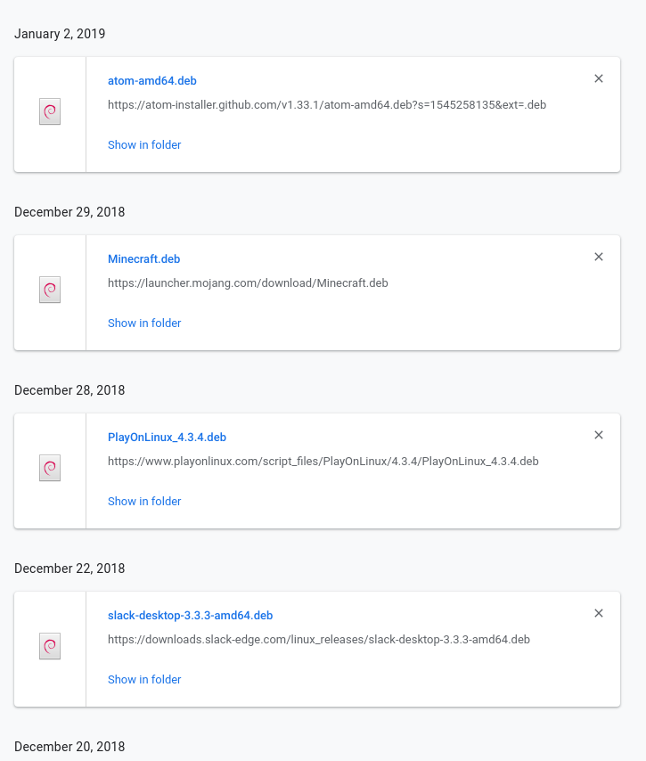The height and width of the screenshot is (761, 646).
Task: Click the launcher.mojang.com download URL
Action: click(248, 283)
